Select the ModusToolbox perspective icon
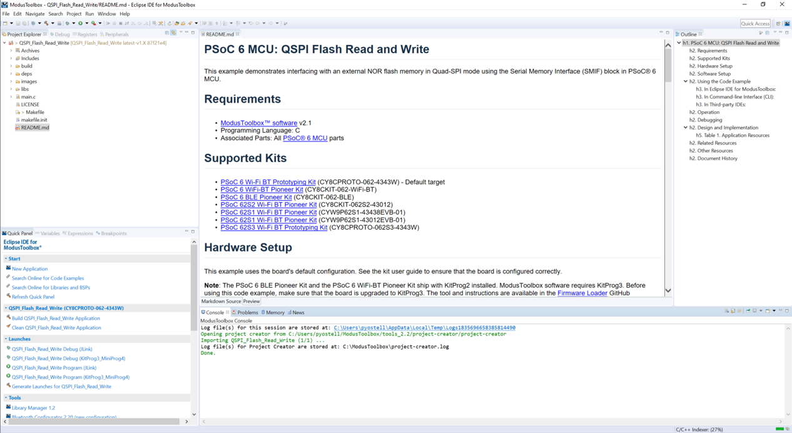This screenshot has height=433, width=792. pyautogui.click(x=787, y=24)
